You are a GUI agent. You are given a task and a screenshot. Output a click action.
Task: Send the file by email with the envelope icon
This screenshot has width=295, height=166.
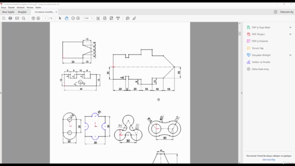pos(17,18)
